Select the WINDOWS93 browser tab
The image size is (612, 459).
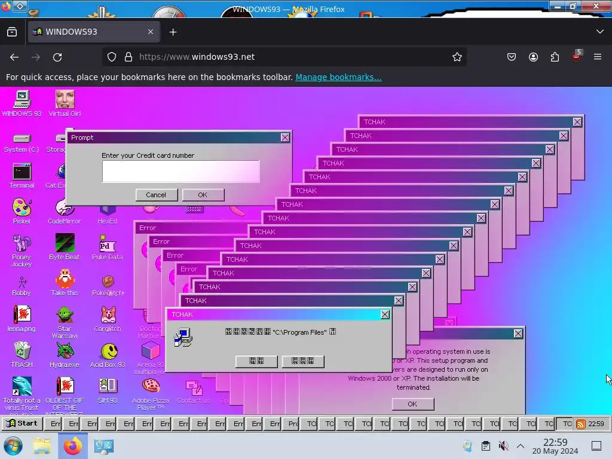tap(94, 32)
